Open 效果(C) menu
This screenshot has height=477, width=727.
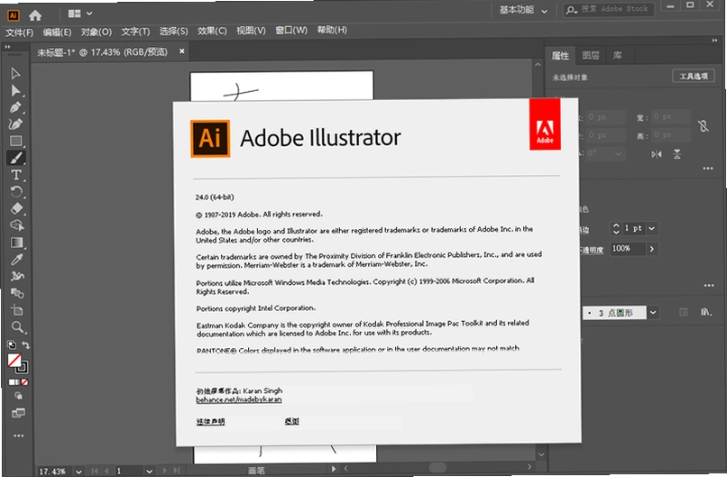point(212,31)
